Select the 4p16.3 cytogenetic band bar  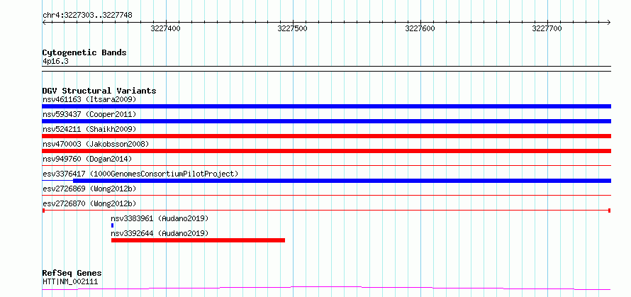click(x=326, y=69)
